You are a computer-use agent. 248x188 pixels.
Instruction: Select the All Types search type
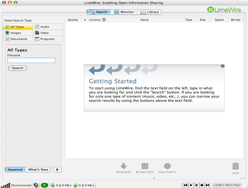click(x=18, y=27)
